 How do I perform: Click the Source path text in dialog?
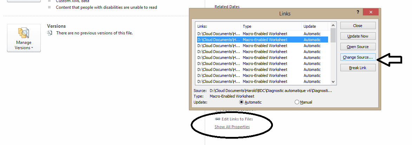(x=271, y=91)
